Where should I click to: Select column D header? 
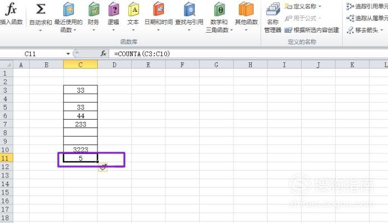tap(114, 65)
